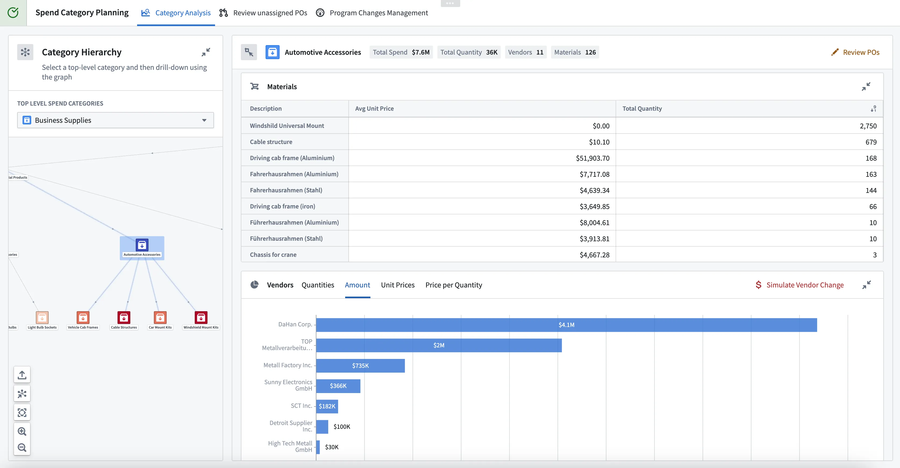The image size is (900, 468).
Task: Sort the table by Total Quantity
Action: [x=873, y=109]
